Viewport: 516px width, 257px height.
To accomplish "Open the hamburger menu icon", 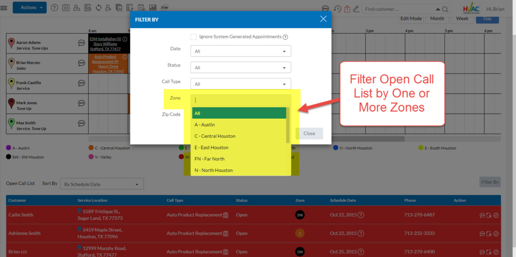I will [4, 8].
